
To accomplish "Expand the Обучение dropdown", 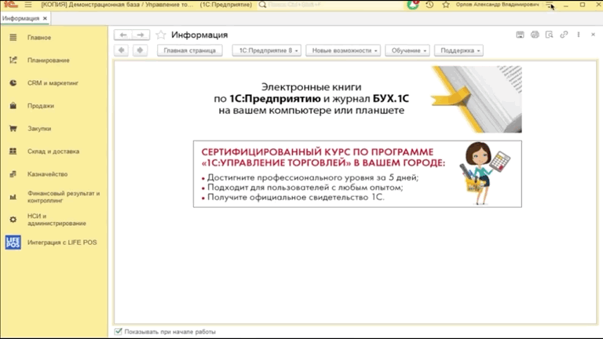I will click(x=407, y=50).
